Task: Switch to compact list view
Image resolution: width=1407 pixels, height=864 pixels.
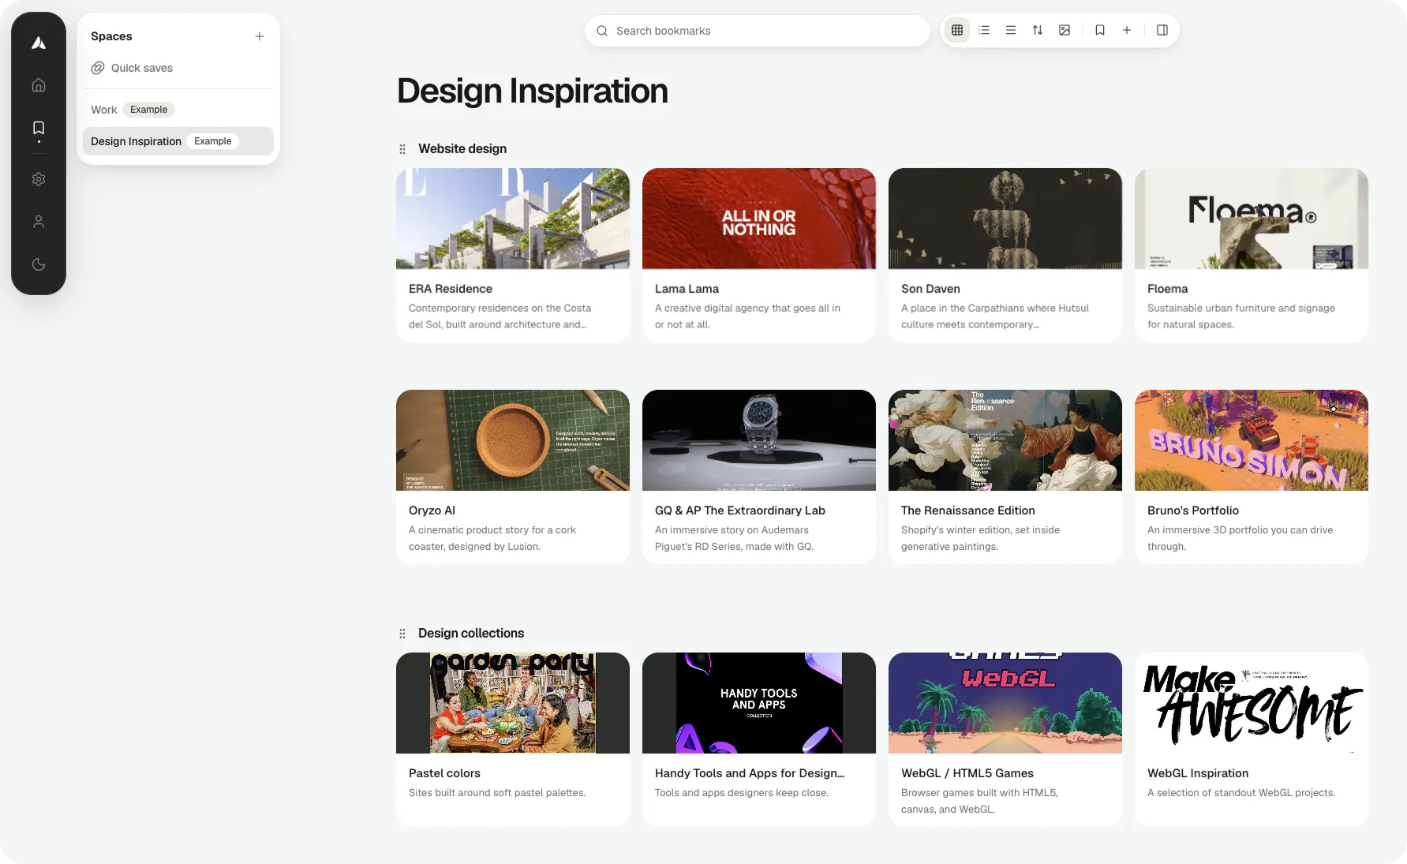Action: click(1011, 30)
